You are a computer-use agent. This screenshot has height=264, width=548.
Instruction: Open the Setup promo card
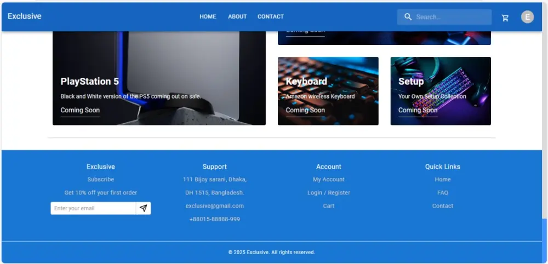click(441, 91)
